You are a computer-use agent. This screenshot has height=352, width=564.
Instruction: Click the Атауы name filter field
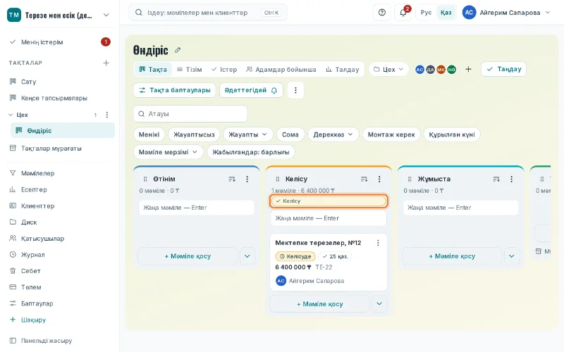point(190,114)
